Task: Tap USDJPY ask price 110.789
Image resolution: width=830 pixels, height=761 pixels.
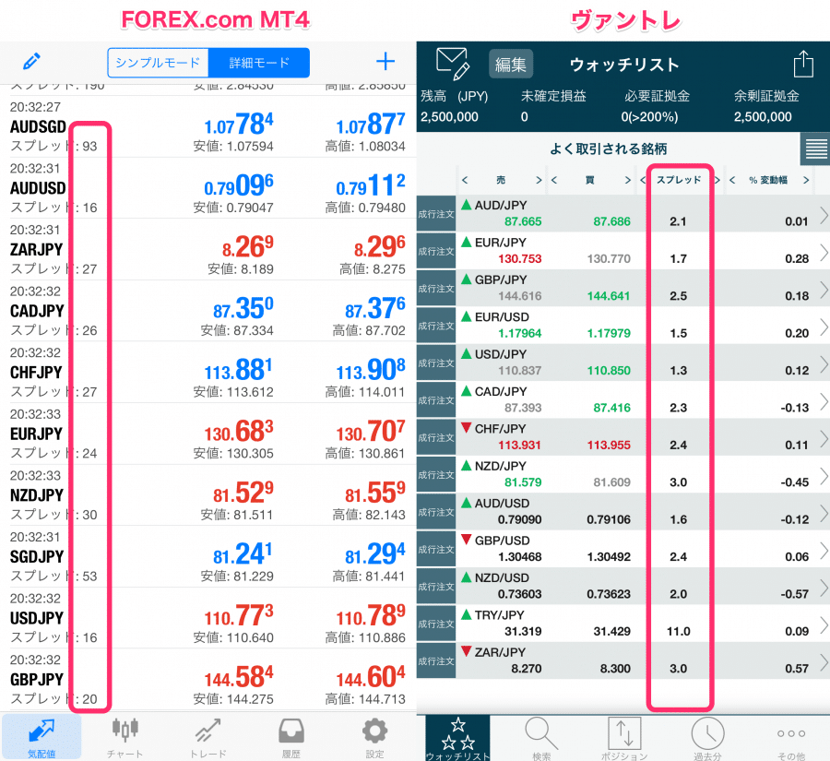Action: (x=371, y=615)
